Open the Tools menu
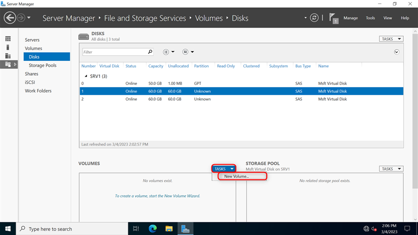 tap(370, 18)
